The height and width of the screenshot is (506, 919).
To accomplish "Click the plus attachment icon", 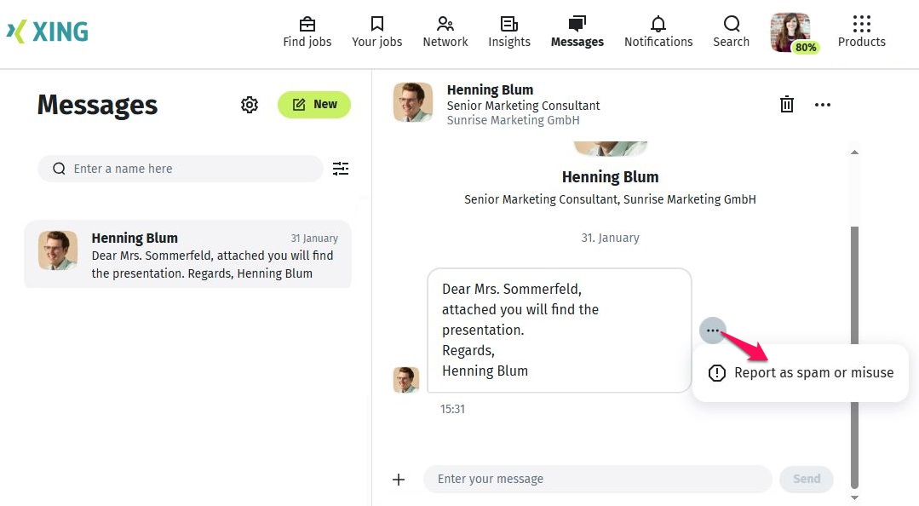I will 399,480.
